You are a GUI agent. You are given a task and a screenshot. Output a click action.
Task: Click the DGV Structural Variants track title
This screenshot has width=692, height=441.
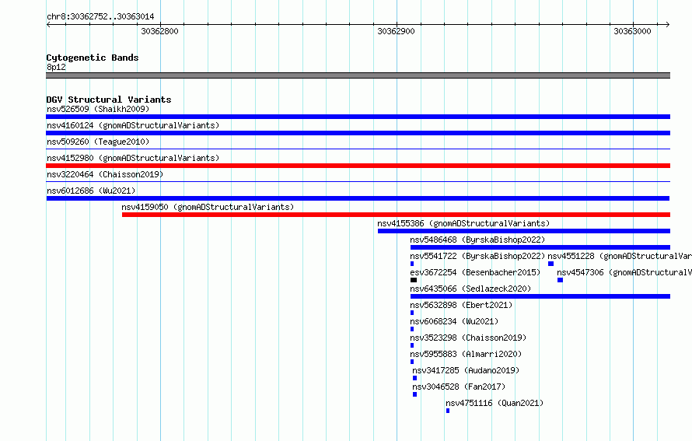tap(109, 100)
